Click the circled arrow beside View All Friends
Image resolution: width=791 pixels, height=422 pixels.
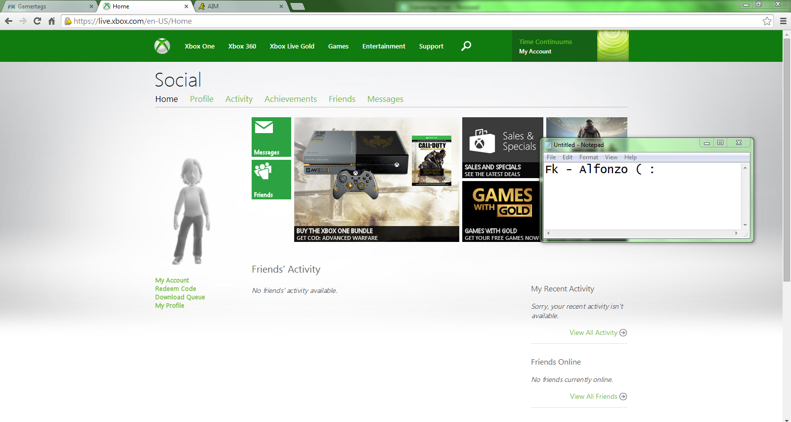623,396
